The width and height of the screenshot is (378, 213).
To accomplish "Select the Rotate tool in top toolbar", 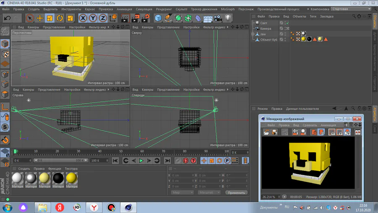I will point(60,18).
